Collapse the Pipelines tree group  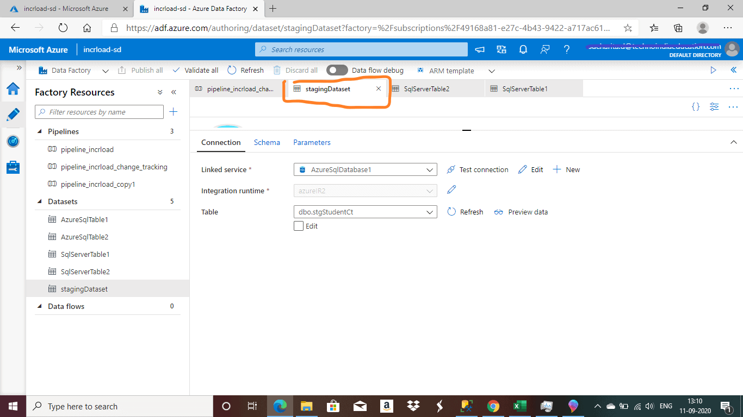(x=39, y=131)
